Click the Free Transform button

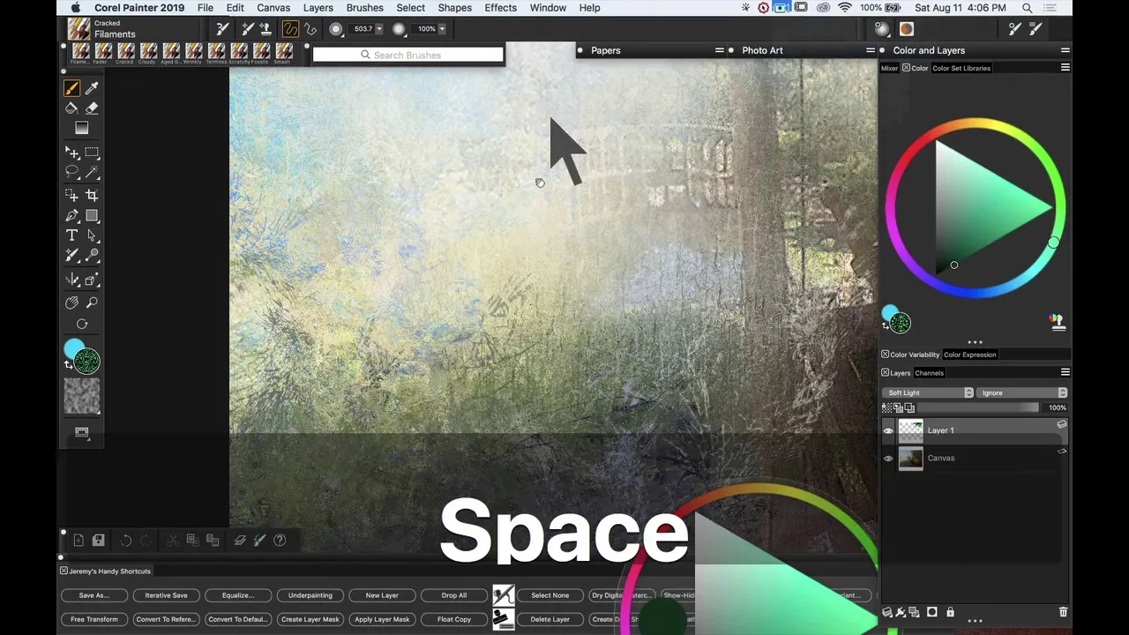pyautogui.click(x=94, y=619)
